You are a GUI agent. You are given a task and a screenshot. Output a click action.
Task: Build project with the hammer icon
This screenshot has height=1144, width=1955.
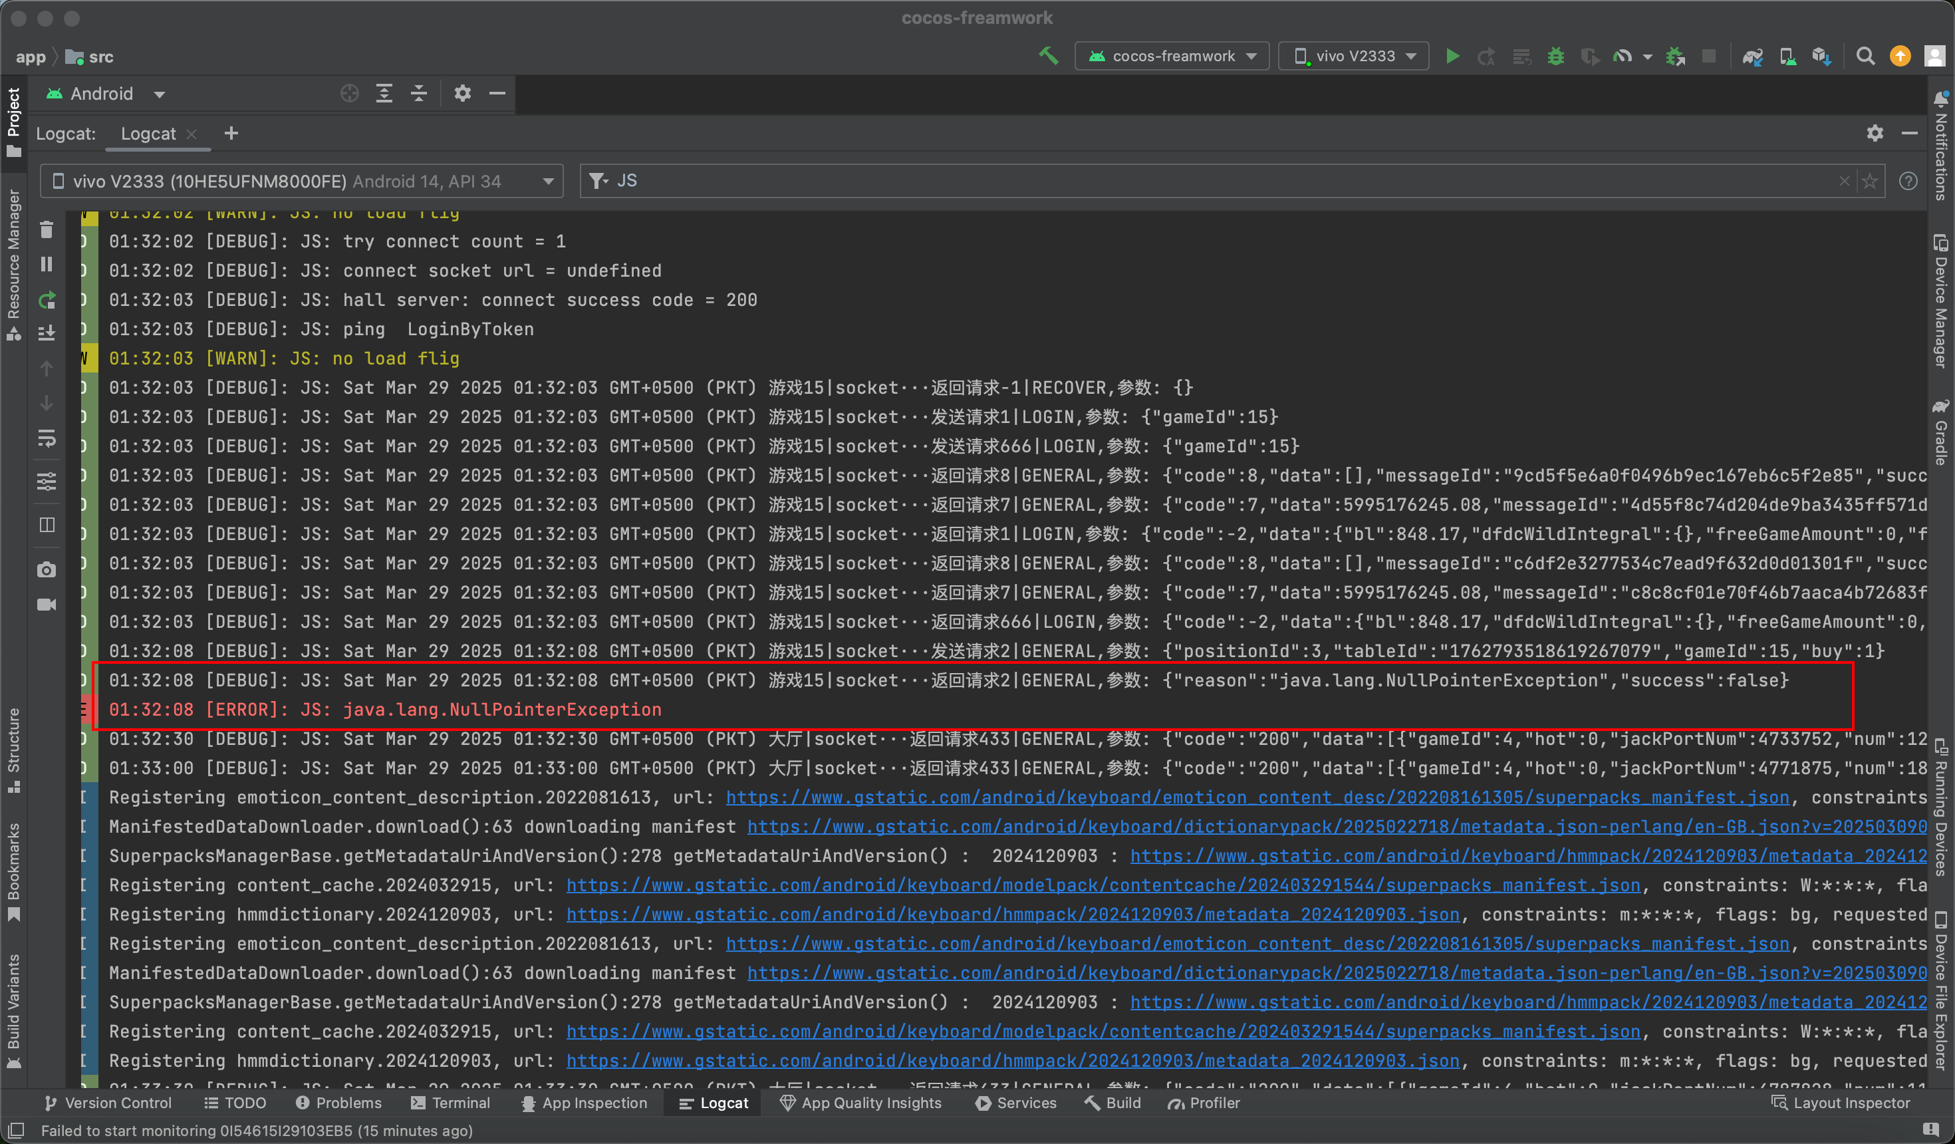click(1049, 56)
